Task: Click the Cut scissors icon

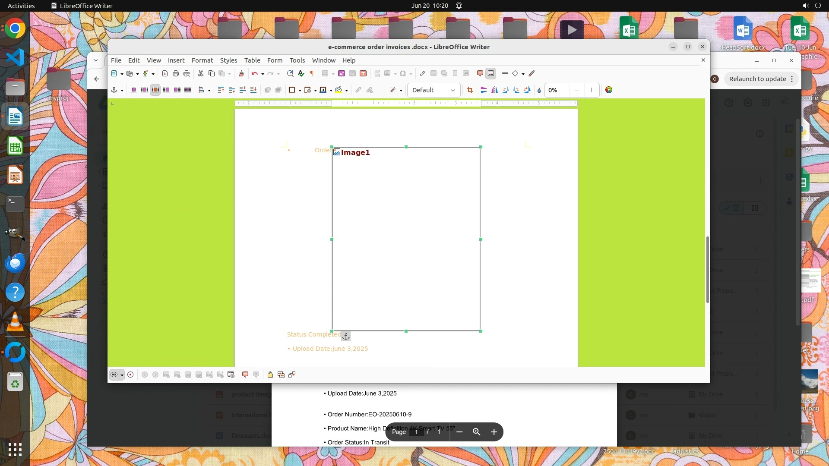Action: tap(201, 74)
